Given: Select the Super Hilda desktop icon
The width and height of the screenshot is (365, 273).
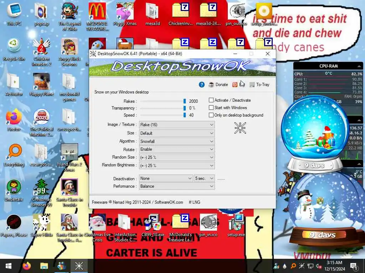Looking at the screenshot, I should (41, 225).
